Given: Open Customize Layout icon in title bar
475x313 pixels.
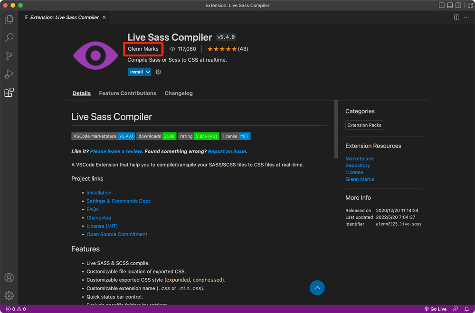Looking at the screenshot, I should tap(470, 5).
